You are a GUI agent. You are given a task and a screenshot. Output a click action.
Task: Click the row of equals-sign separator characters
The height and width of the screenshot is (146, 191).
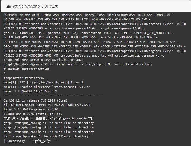[53, 96]
